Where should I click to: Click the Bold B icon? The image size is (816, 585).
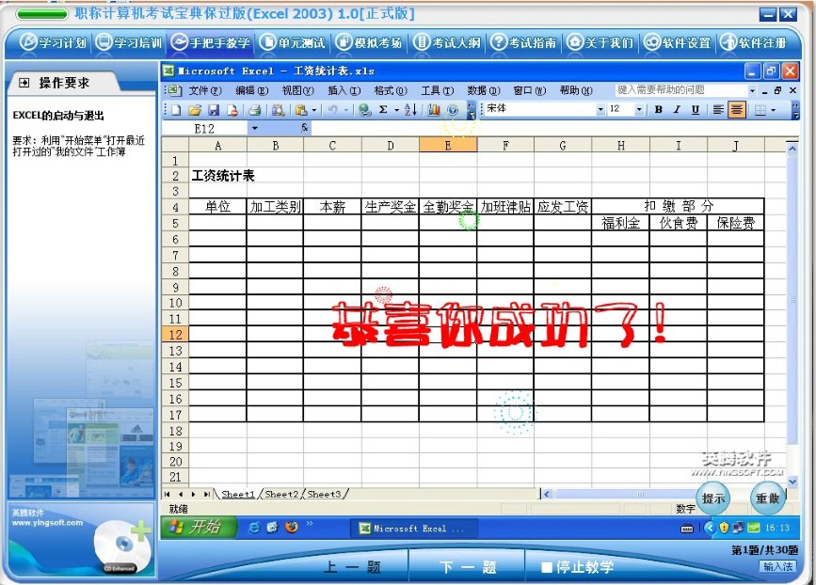click(658, 109)
